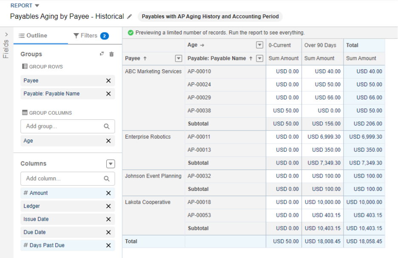398x258 pixels.
Task: Switch to the Filters tab
Action: 91,36
